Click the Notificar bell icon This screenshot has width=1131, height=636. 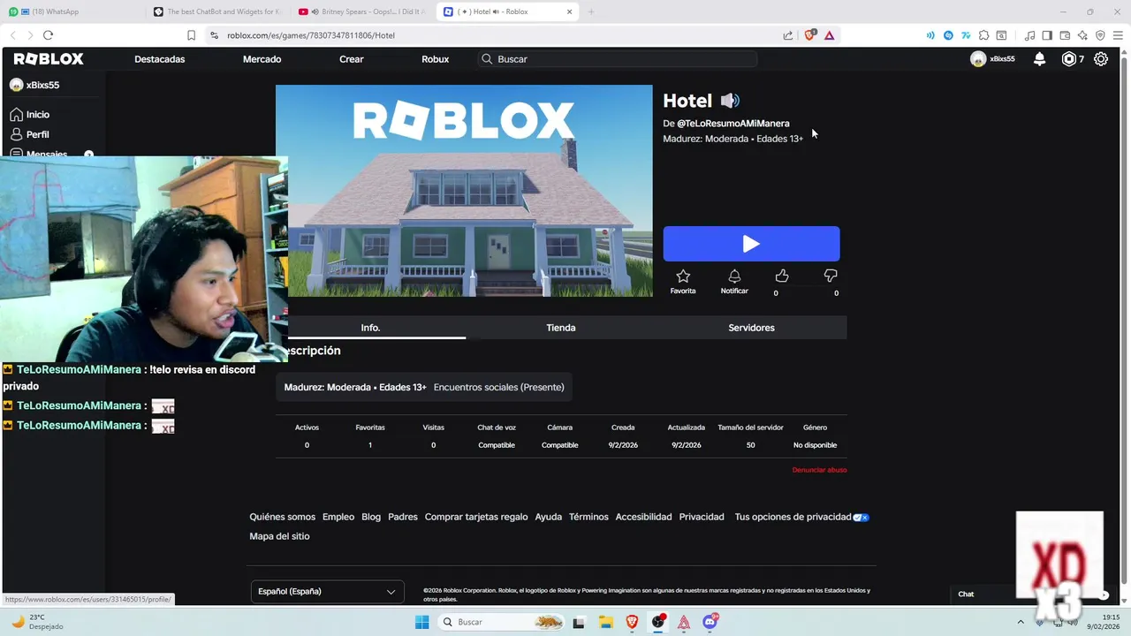pos(734,276)
